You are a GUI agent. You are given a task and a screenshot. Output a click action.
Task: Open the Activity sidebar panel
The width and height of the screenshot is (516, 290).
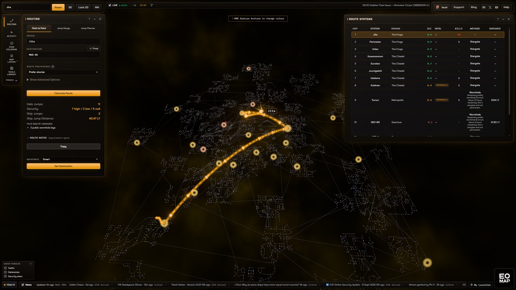(x=12, y=34)
